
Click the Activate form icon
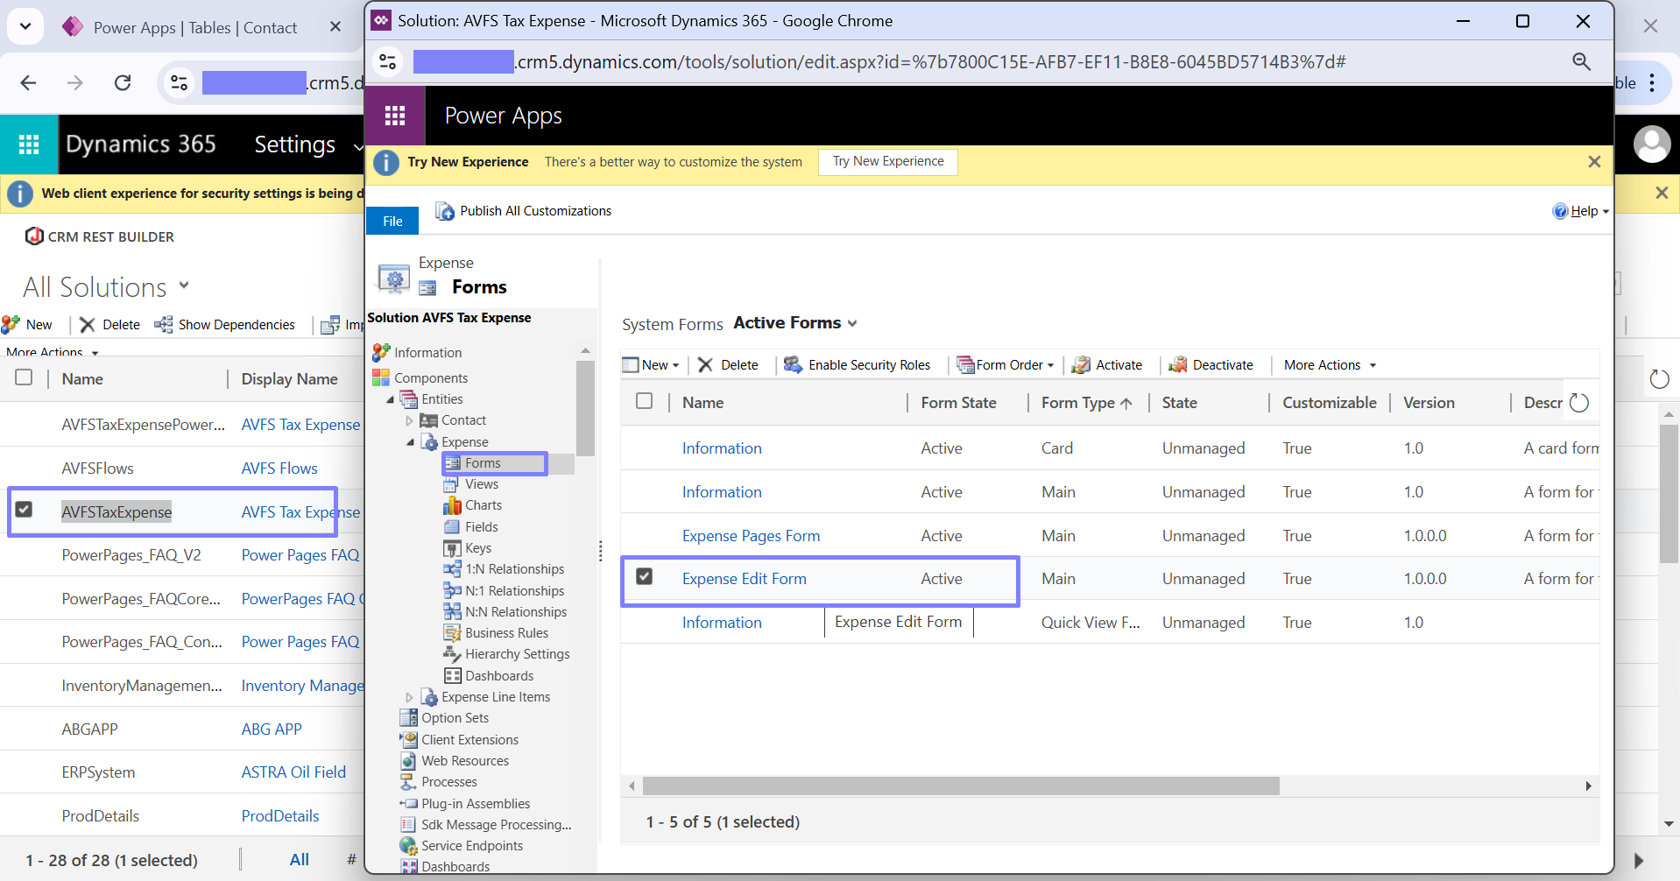[x=1082, y=365]
